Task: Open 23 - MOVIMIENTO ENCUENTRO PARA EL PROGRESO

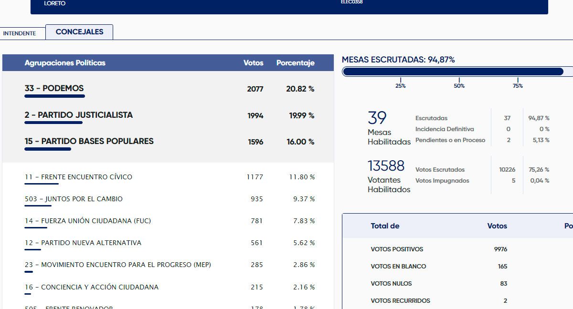Action: tap(117, 265)
